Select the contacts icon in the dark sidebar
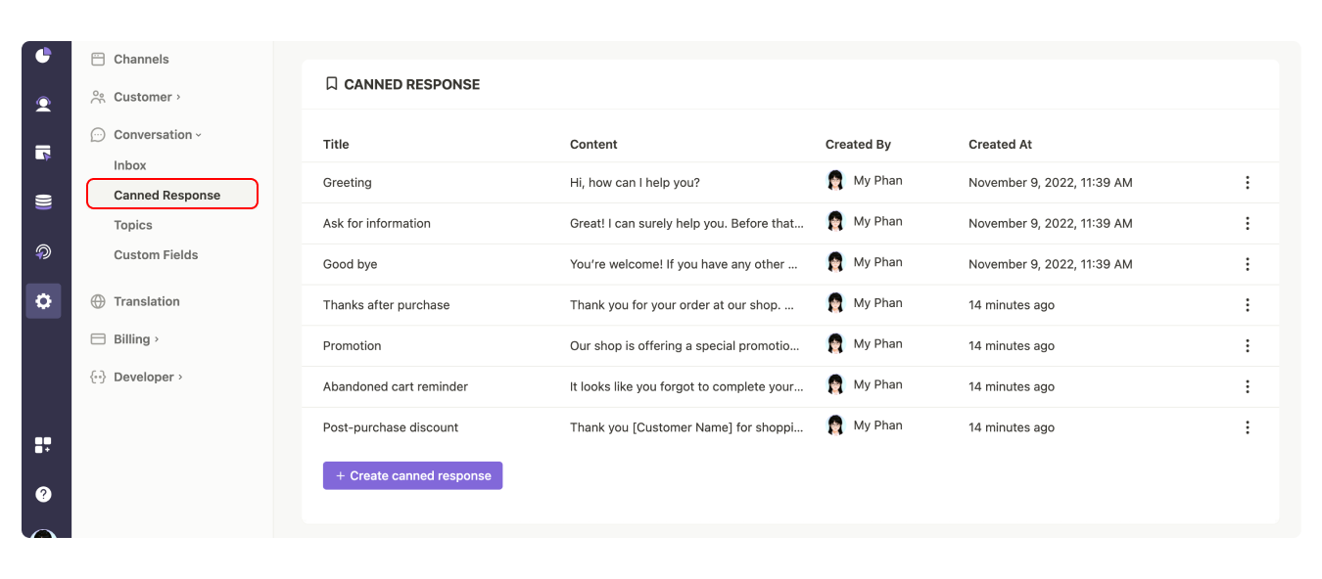Image resolution: width=1322 pixels, height=579 pixels. coord(44,104)
